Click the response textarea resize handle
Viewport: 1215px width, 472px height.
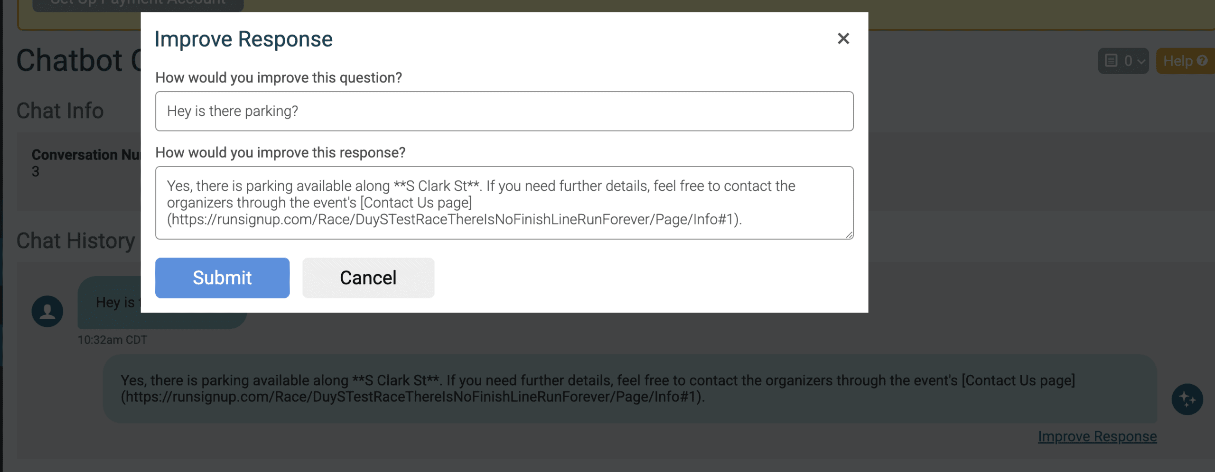(x=849, y=234)
